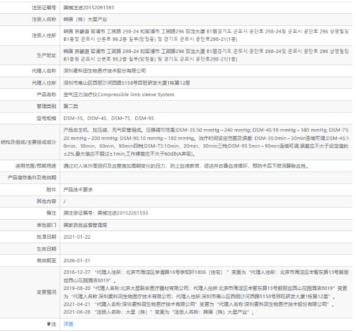
Task: Click the 变更情况 label
Action: (46, 292)
